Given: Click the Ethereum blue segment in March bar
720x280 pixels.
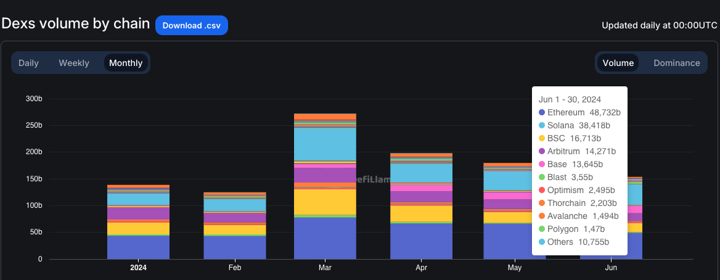Looking at the screenshot, I should click(x=325, y=238).
